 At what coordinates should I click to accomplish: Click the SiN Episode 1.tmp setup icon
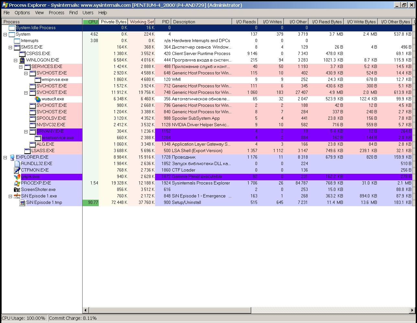(22, 203)
